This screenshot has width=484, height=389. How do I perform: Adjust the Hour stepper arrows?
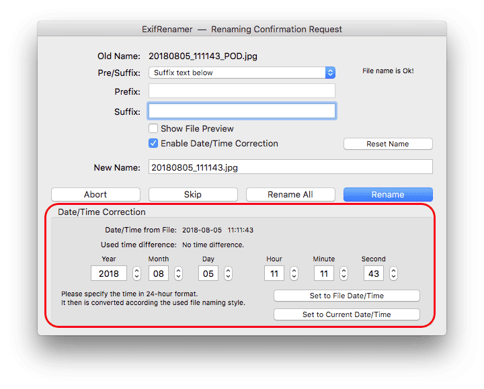[x=294, y=273]
